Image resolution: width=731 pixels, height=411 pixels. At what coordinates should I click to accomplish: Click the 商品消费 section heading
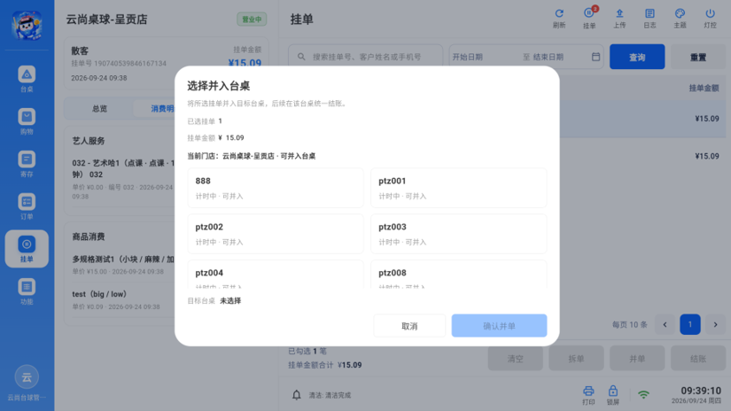[x=89, y=237]
